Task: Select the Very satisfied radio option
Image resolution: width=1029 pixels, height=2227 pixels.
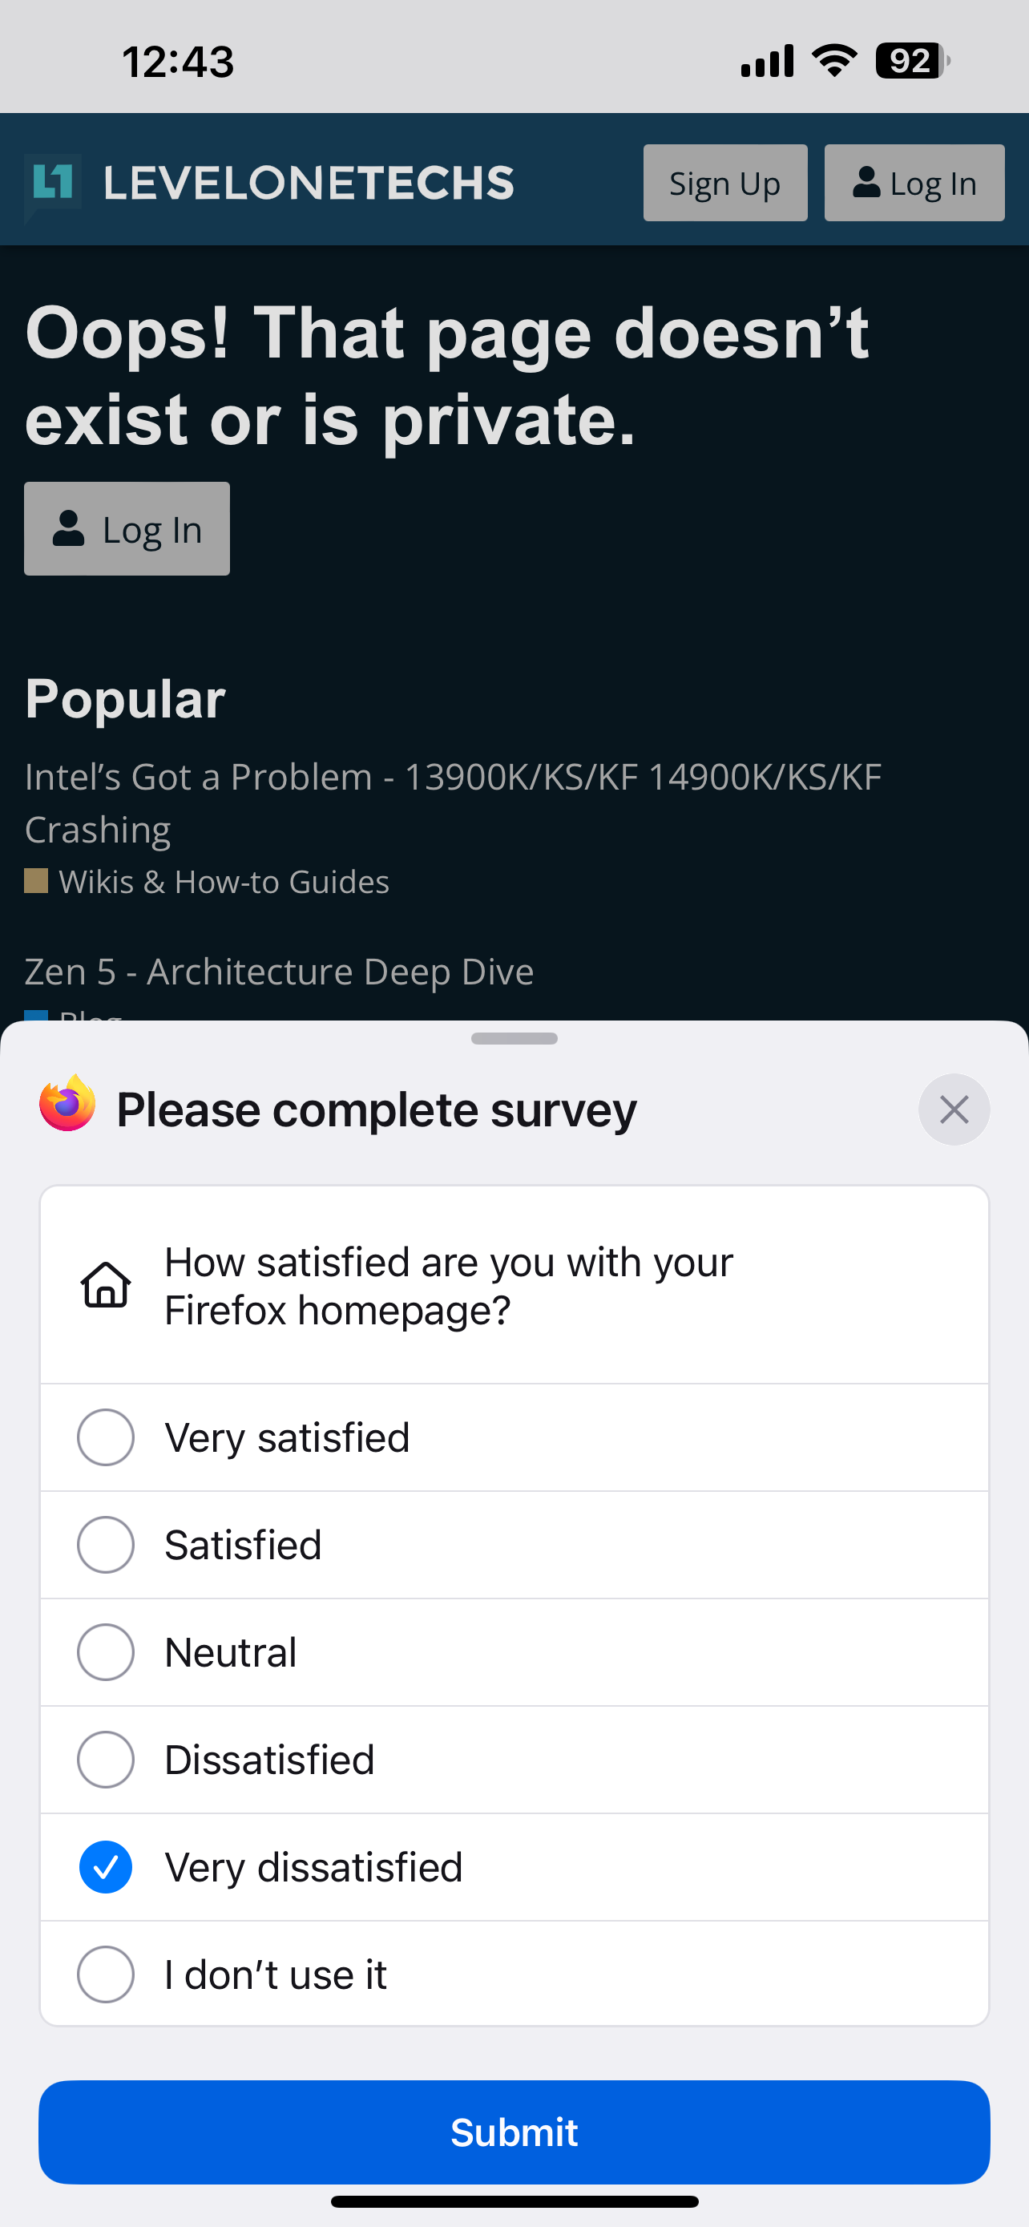Action: [106, 1437]
